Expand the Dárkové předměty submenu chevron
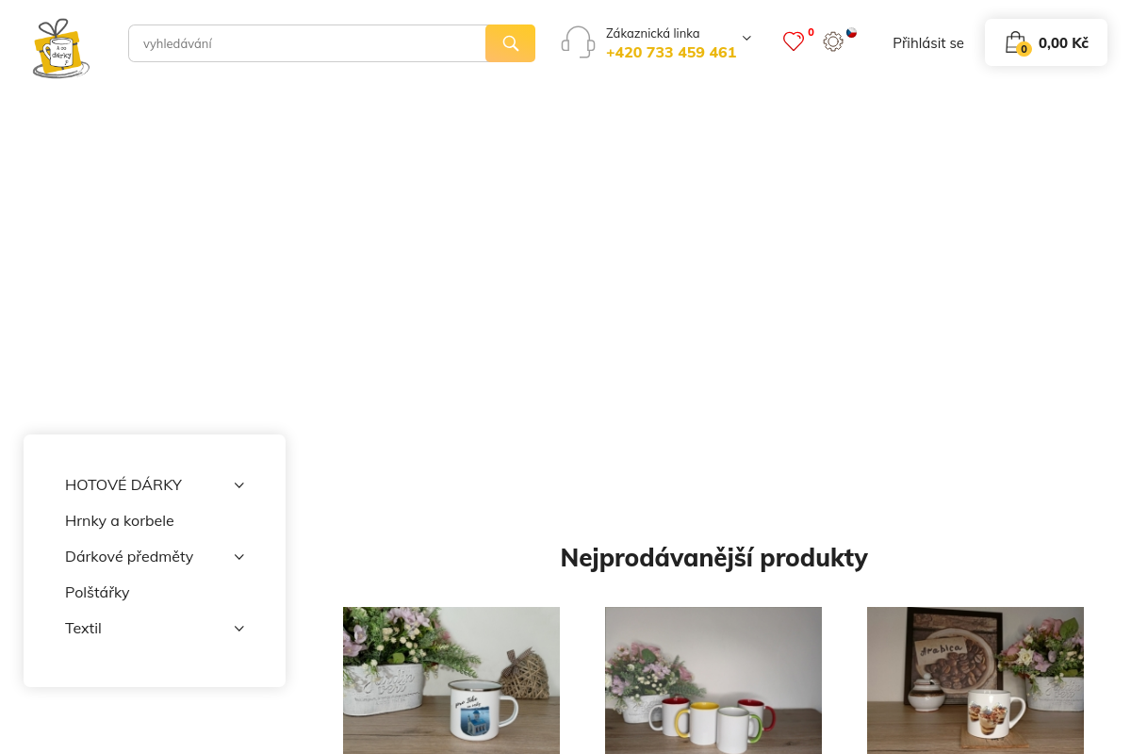1131x754 pixels. point(239,557)
